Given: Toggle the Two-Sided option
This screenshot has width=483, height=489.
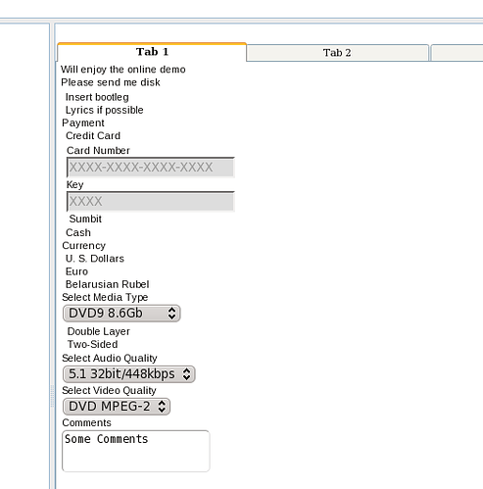Looking at the screenshot, I should point(92,344).
